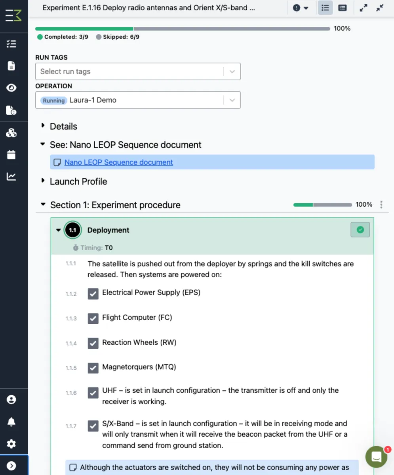Toggle Magnetorquers (MTQ) checkbox
394x475 pixels.
[x=93, y=368]
